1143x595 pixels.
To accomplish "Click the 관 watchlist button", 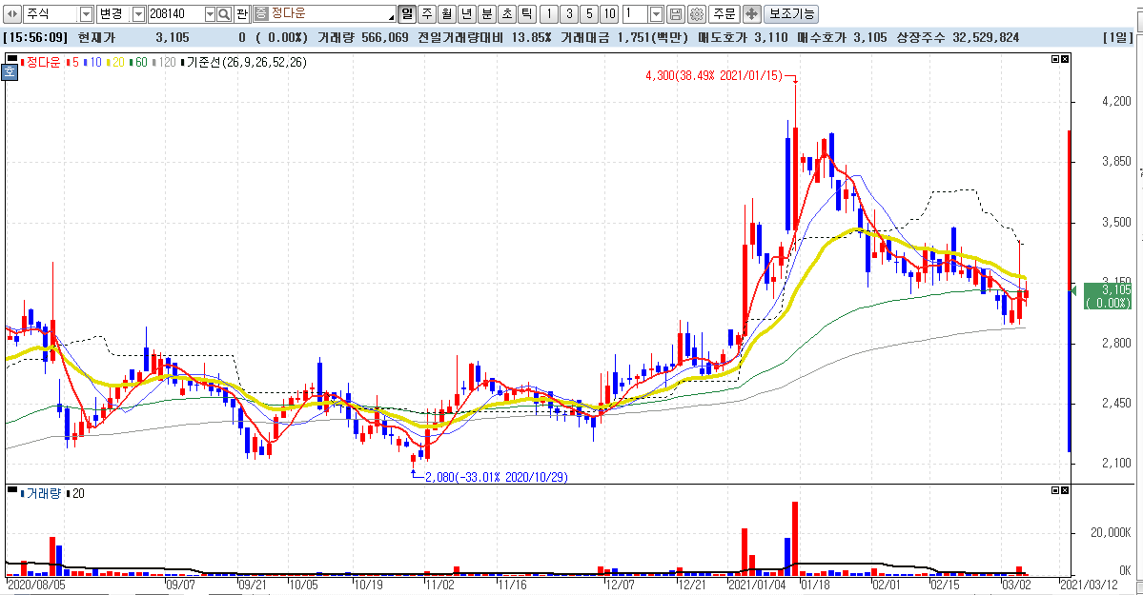I will [x=242, y=14].
